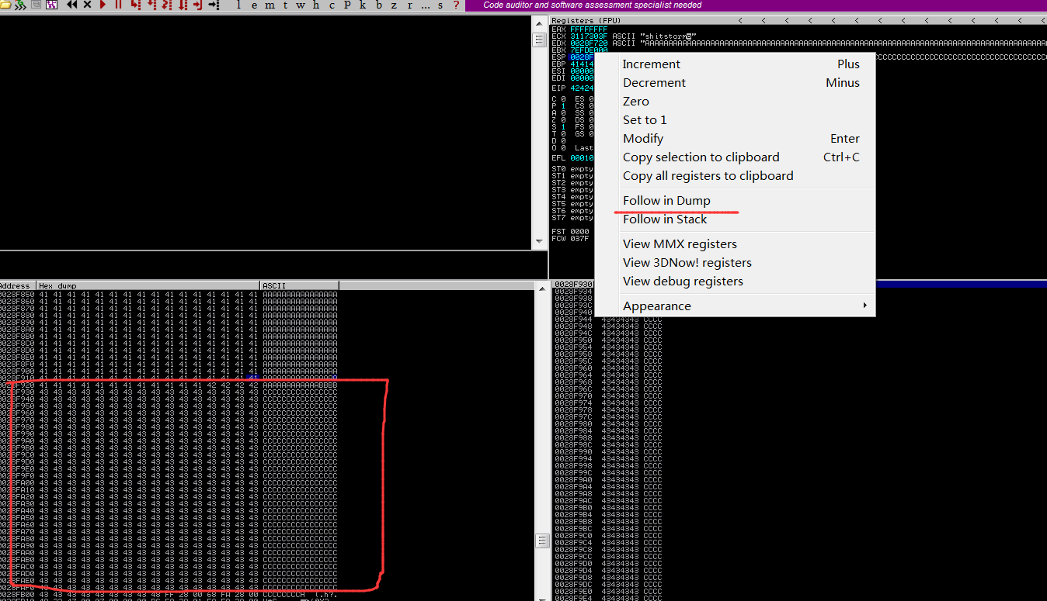The image size is (1047, 601).
Task: Click the purple 'Code auditor' banner
Action: point(756,5)
